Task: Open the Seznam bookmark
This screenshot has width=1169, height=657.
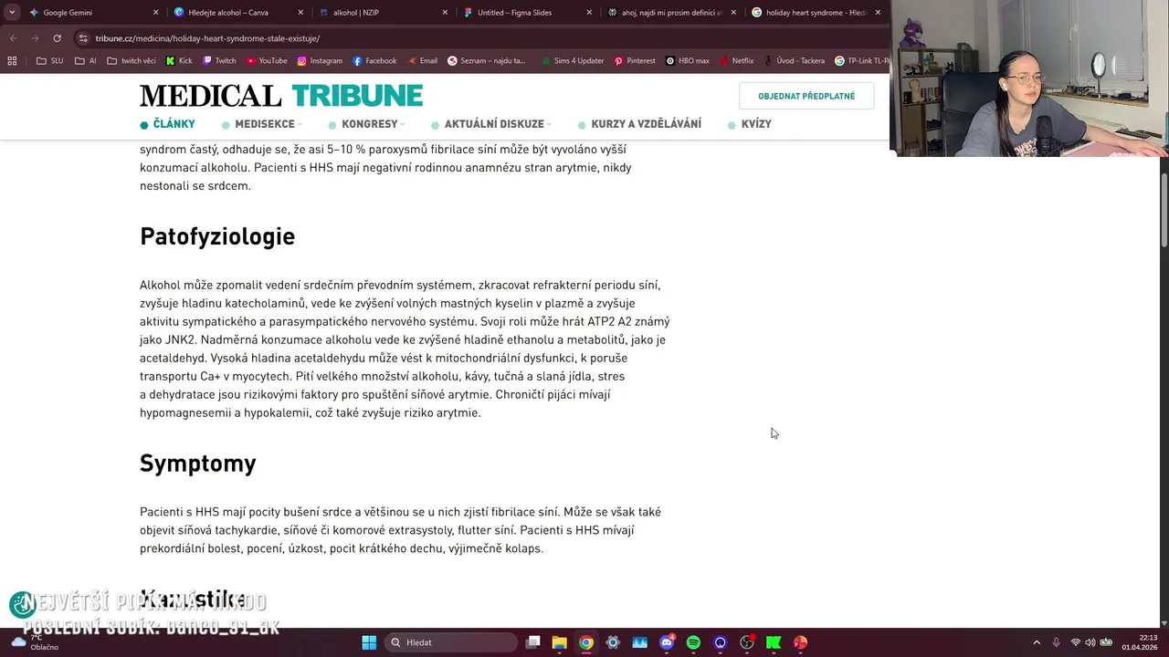Action: click(x=487, y=61)
